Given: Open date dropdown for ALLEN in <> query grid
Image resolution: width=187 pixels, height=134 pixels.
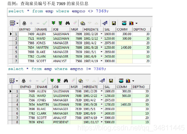Looking at the screenshot, I should pyautogui.click(x=101, y=34).
